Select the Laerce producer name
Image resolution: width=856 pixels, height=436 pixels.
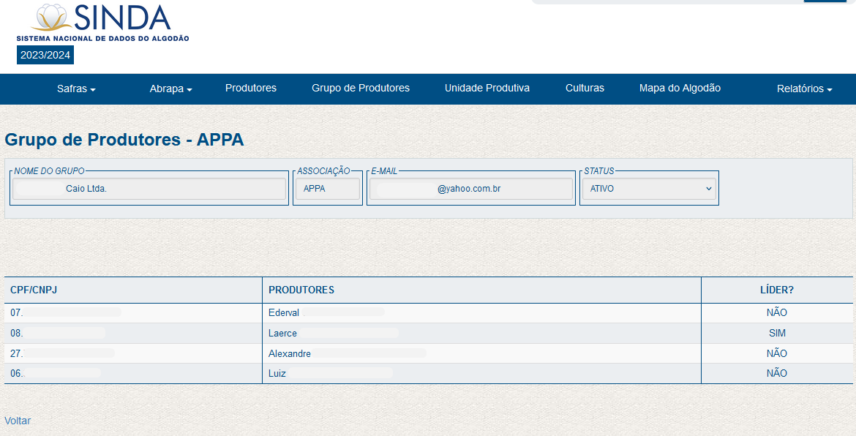(282, 334)
